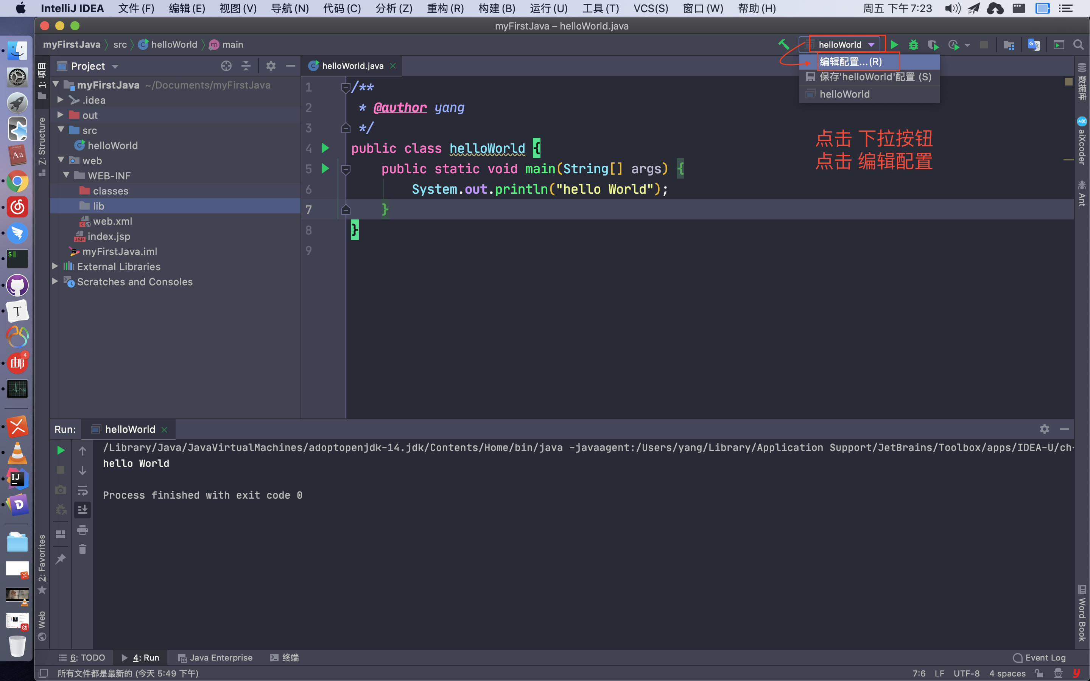Open GitHub Desktop from the Dock
Viewport: 1090px width, 681px height.
17,286
